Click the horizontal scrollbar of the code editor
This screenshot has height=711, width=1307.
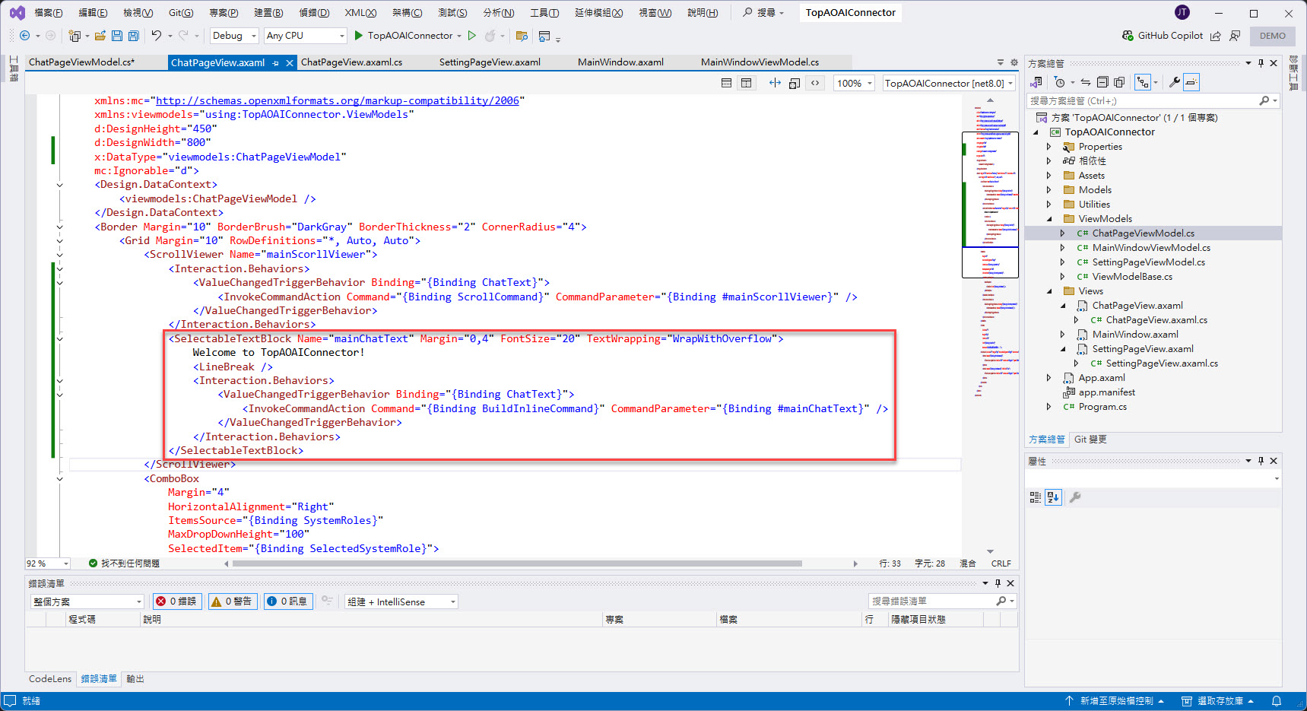point(517,563)
